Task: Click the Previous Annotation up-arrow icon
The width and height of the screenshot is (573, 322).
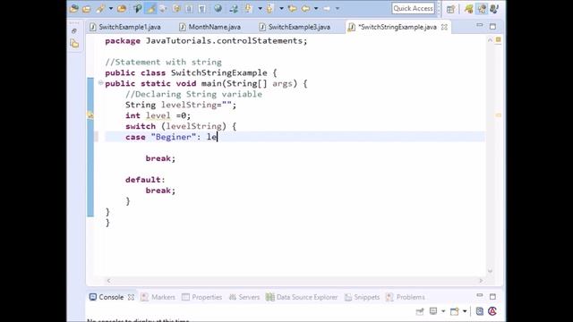Action: coord(270,8)
